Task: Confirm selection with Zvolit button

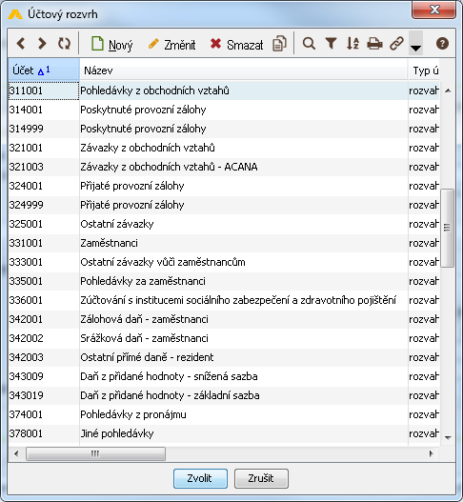Action: point(200,478)
